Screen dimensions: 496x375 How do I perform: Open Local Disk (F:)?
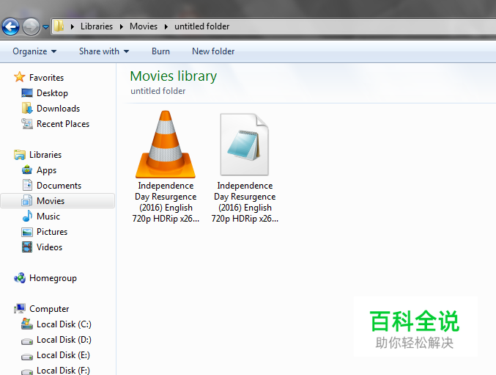click(x=63, y=370)
